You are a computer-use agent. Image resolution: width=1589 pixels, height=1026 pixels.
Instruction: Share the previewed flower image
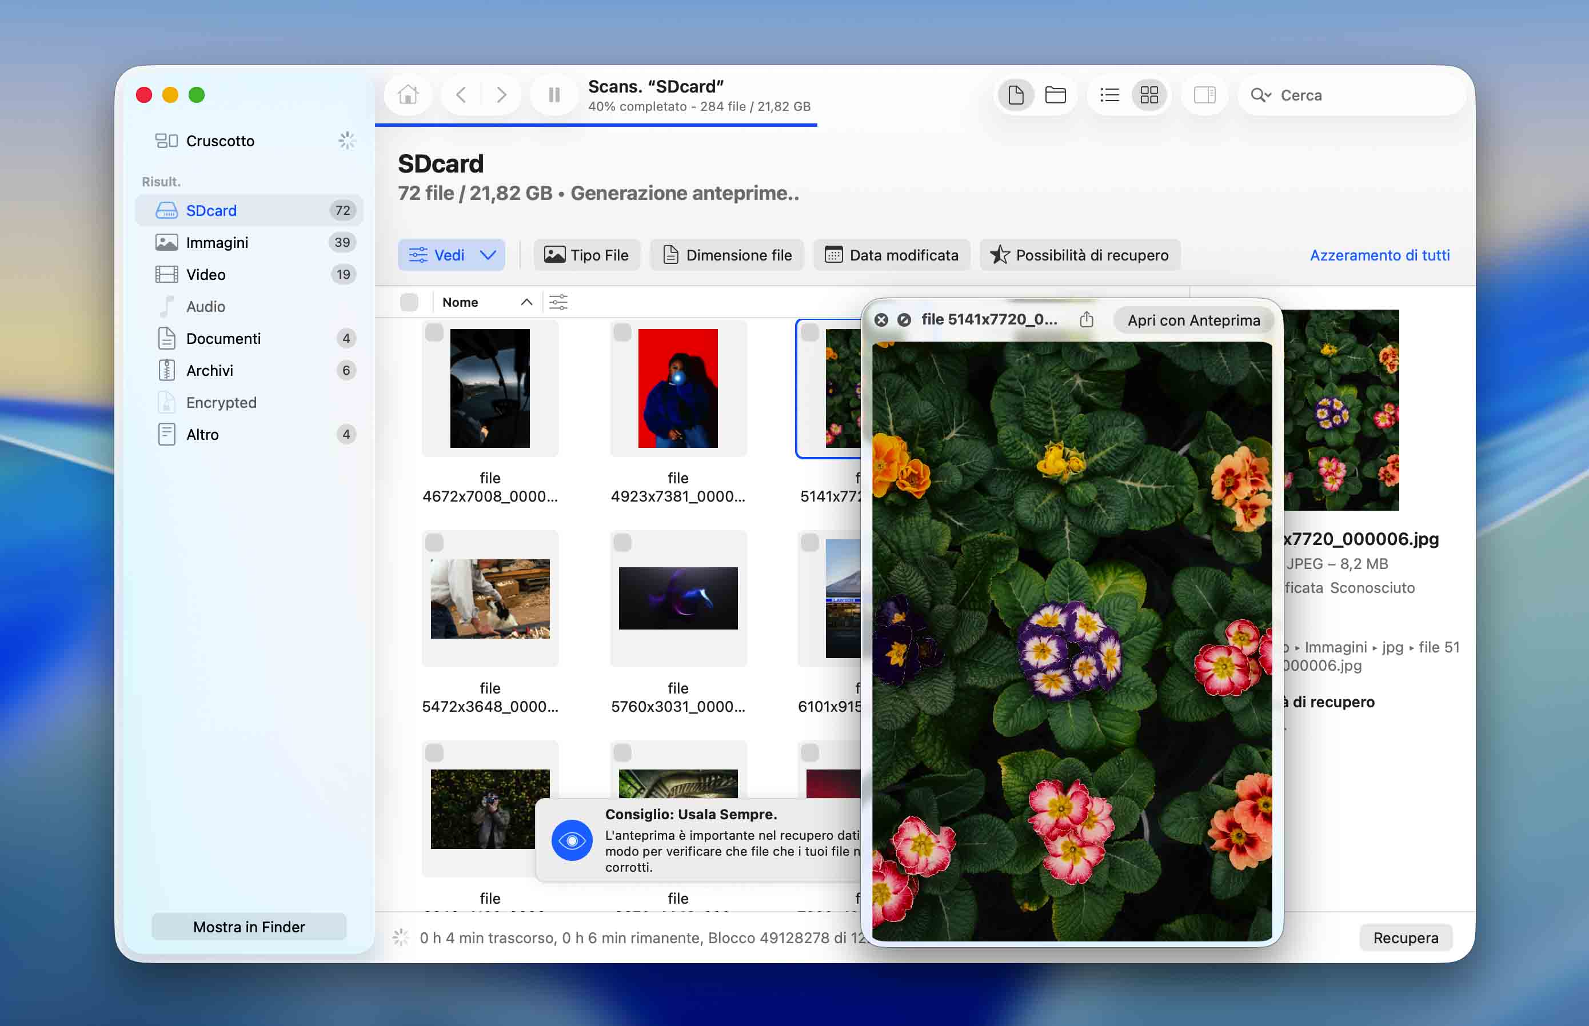coord(1087,320)
